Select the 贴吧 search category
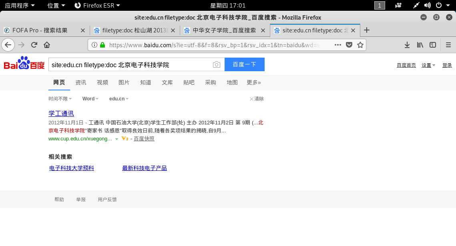 pos(189,82)
